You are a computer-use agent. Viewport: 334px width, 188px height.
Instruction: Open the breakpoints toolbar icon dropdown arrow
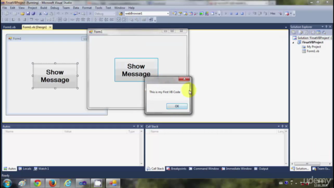click(291, 14)
